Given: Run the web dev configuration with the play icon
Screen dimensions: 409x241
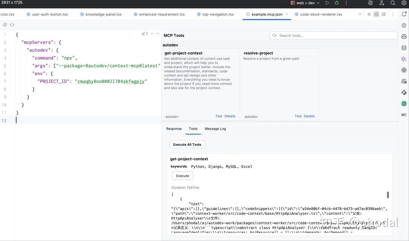Looking at the screenshot, I should point(327,3).
